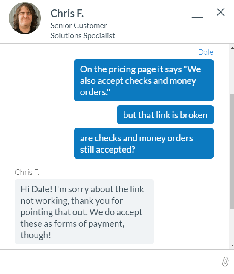Click the chat scrollbar thumb
This screenshot has height=274, width=234.
click(x=232, y=151)
